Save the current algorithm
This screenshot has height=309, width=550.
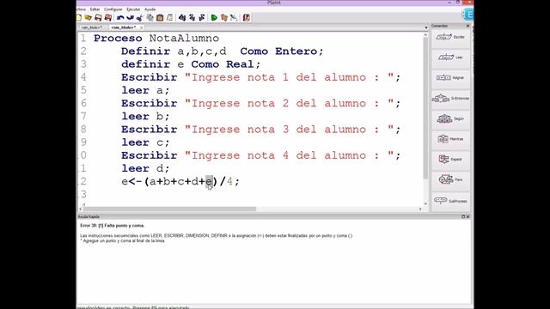[x=98, y=17]
